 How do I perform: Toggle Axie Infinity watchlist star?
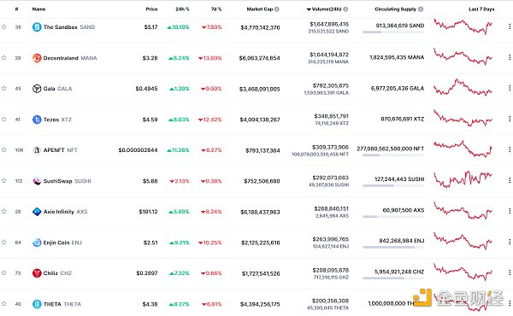click(4, 212)
